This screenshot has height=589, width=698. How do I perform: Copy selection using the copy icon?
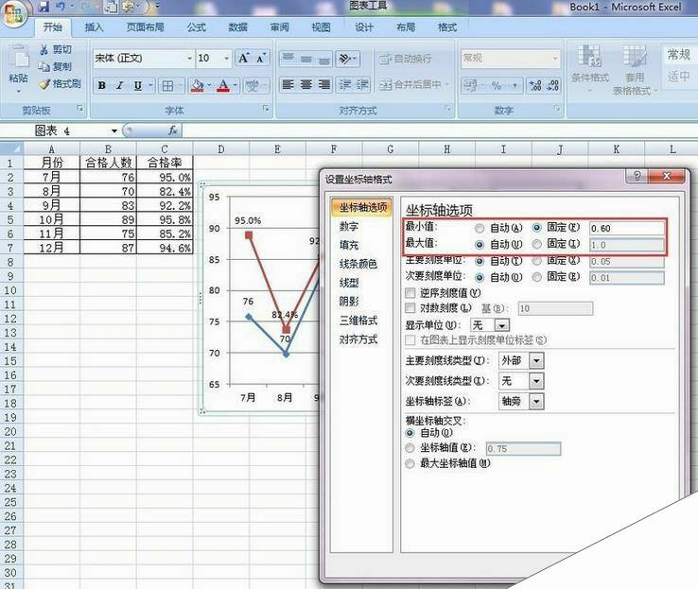coord(44,67)
